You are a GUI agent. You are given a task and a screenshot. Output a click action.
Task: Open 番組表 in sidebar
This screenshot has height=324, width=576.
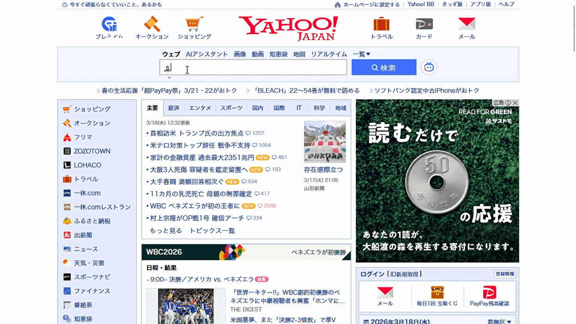coord(78,305)
